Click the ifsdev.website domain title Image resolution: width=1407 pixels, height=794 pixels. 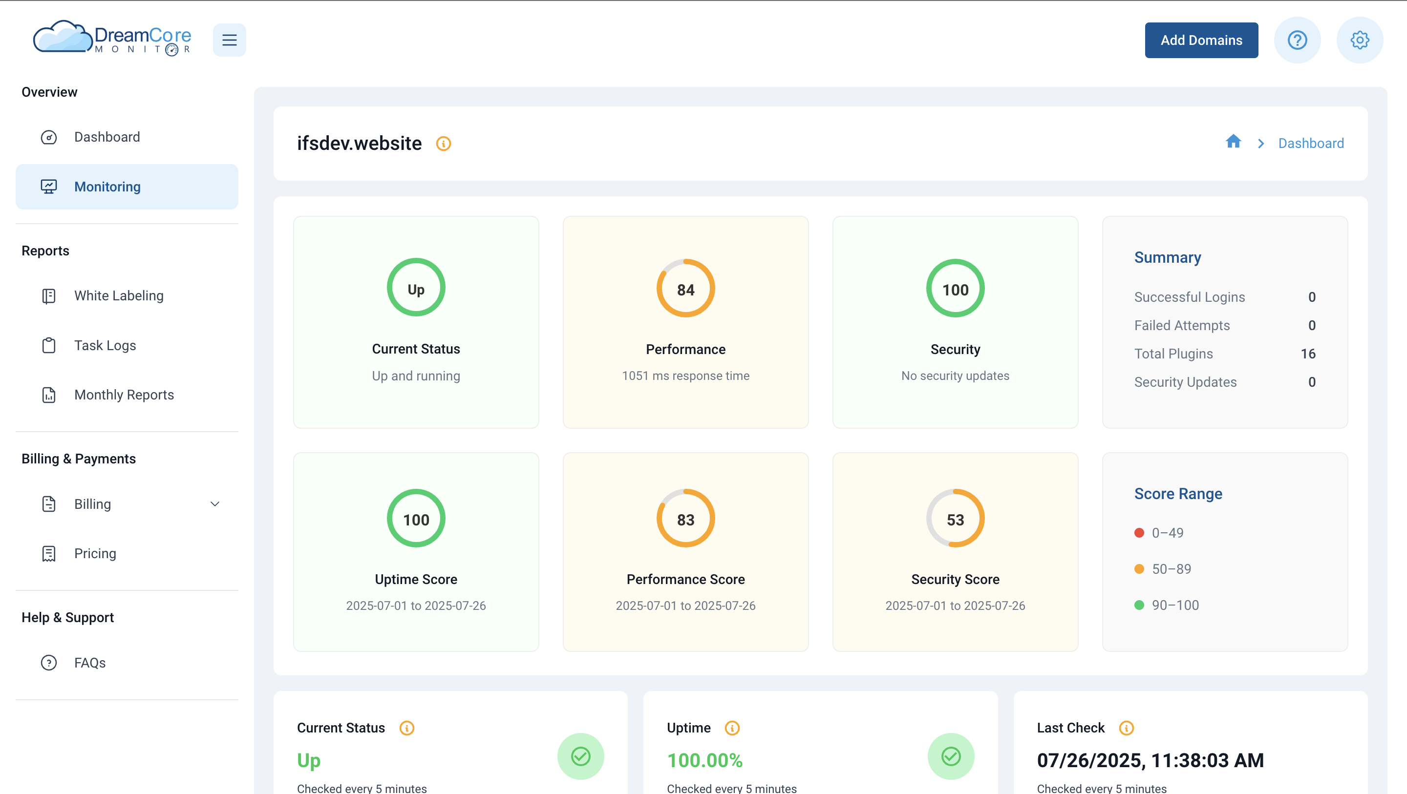click(359, 144)
